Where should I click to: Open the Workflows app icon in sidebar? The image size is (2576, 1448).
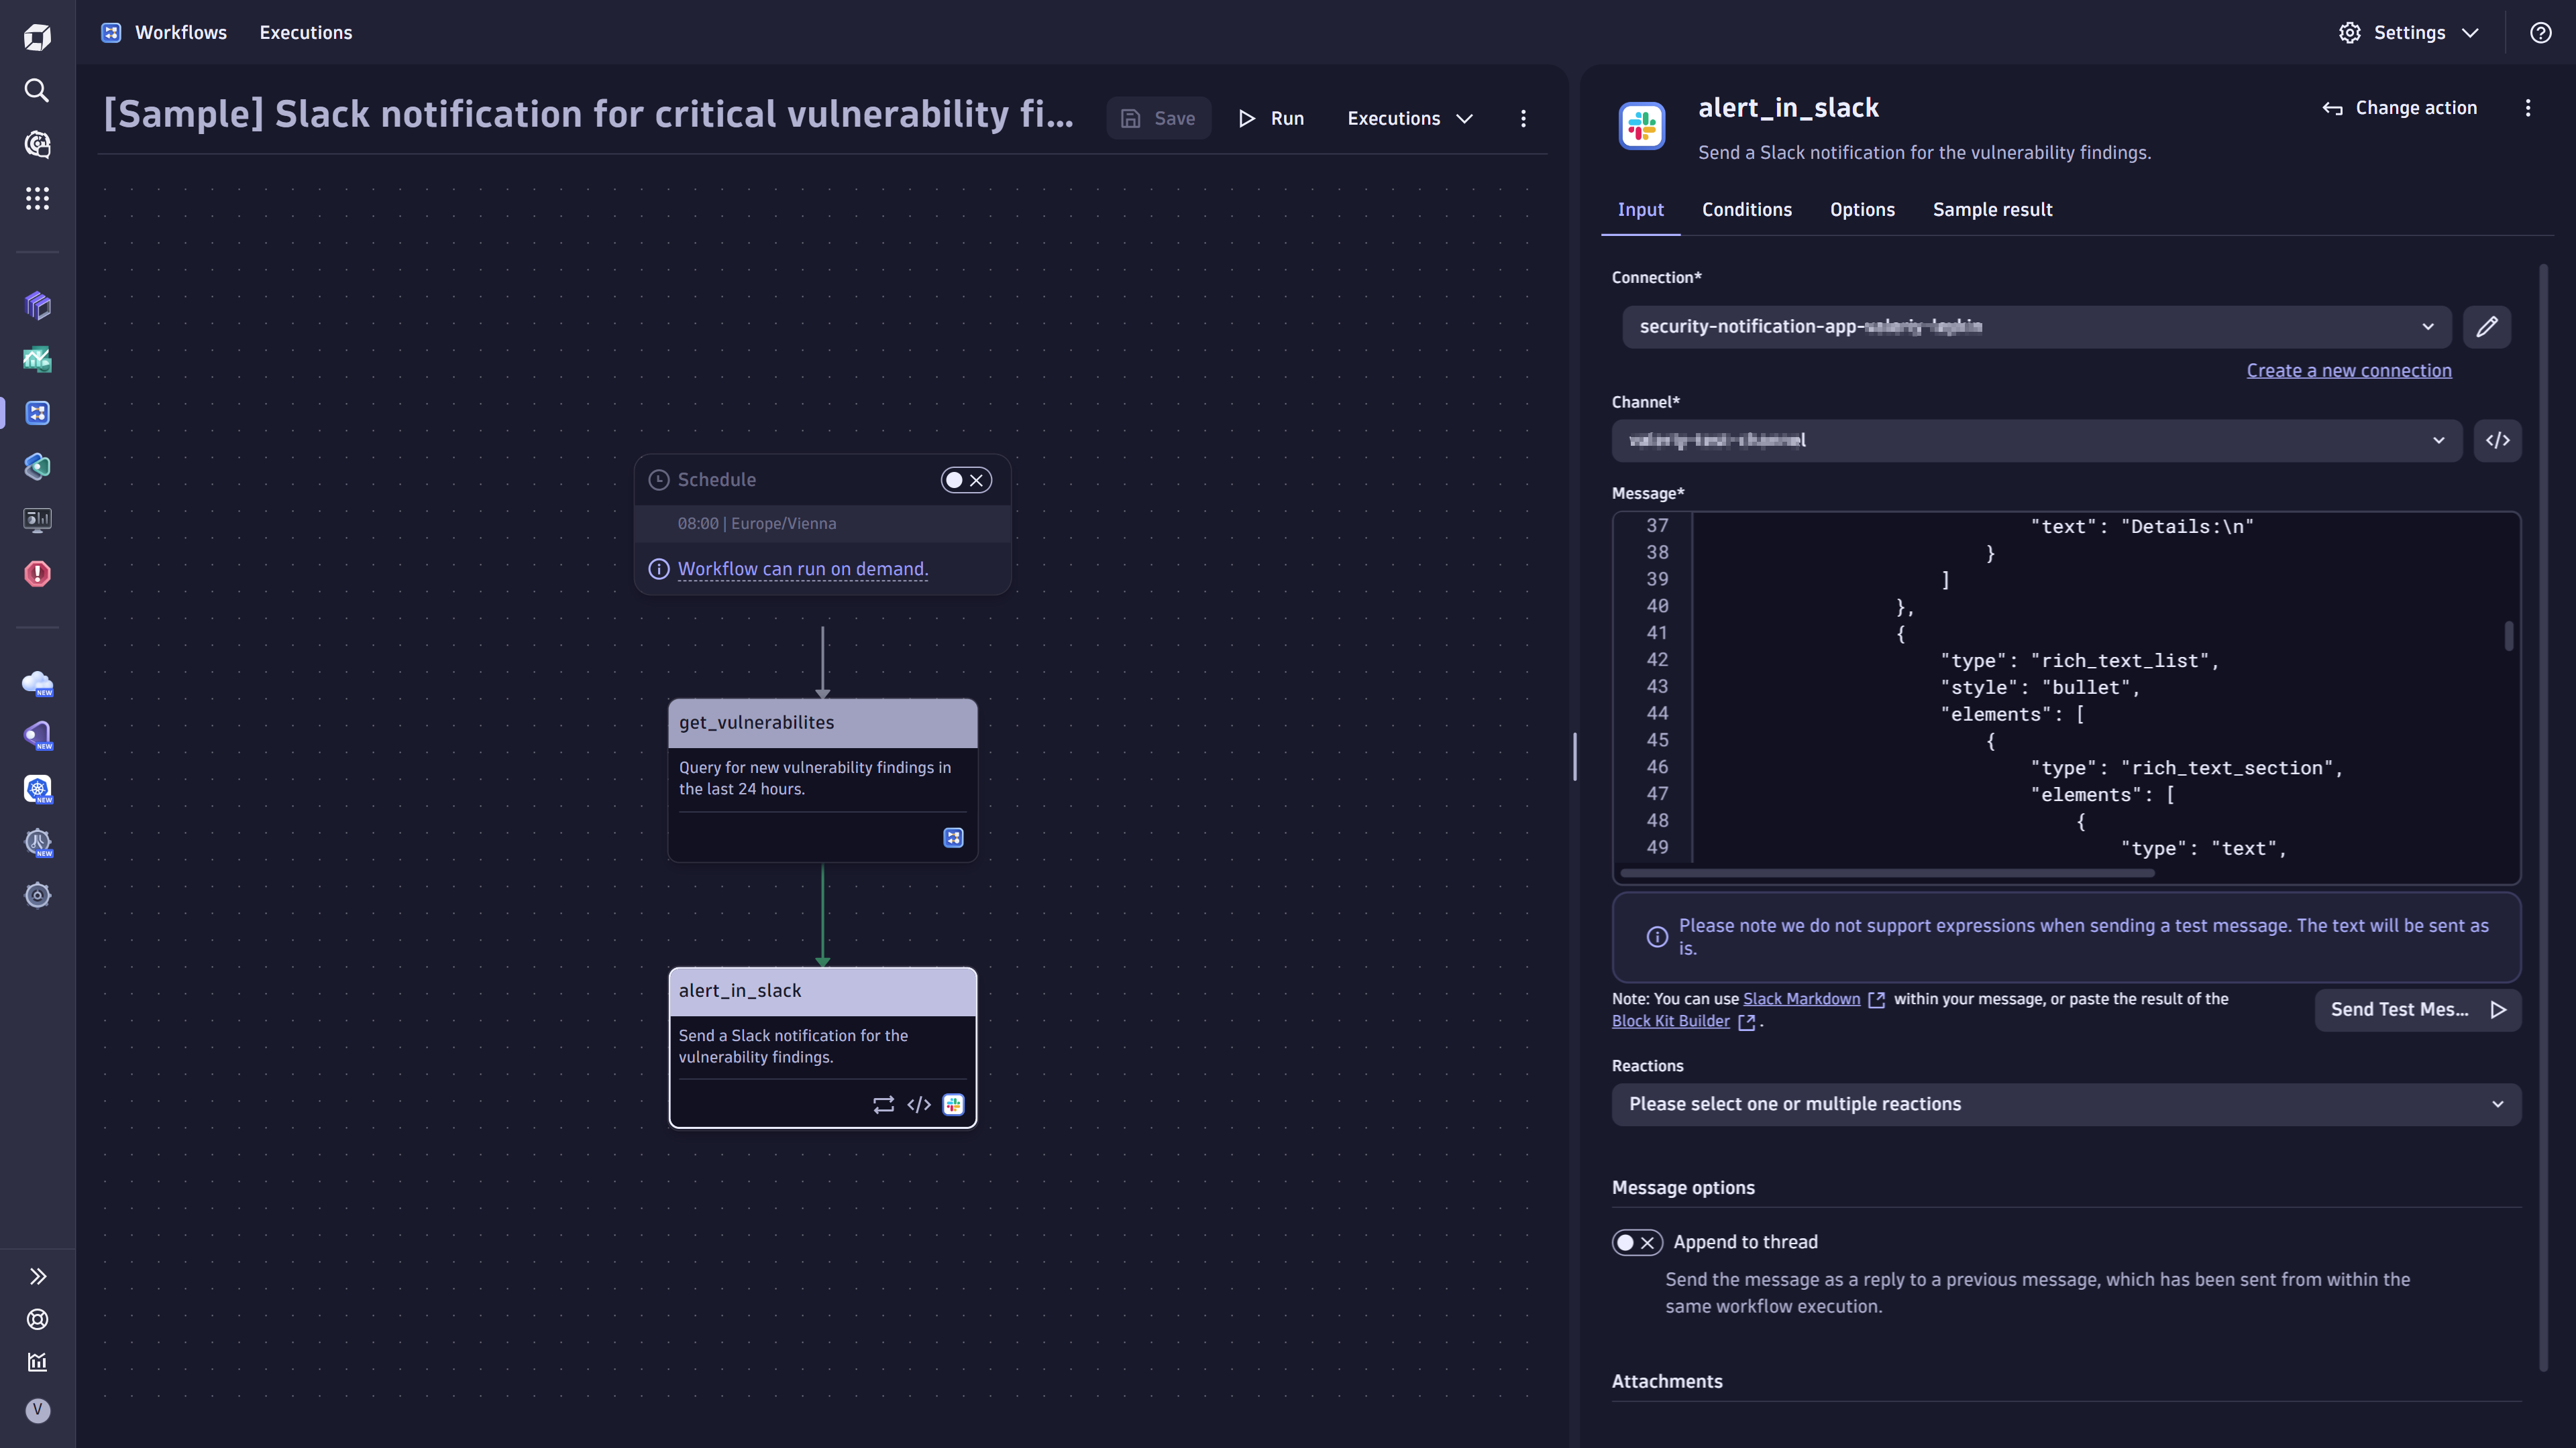pyautogui.click(x=37, y=413)
